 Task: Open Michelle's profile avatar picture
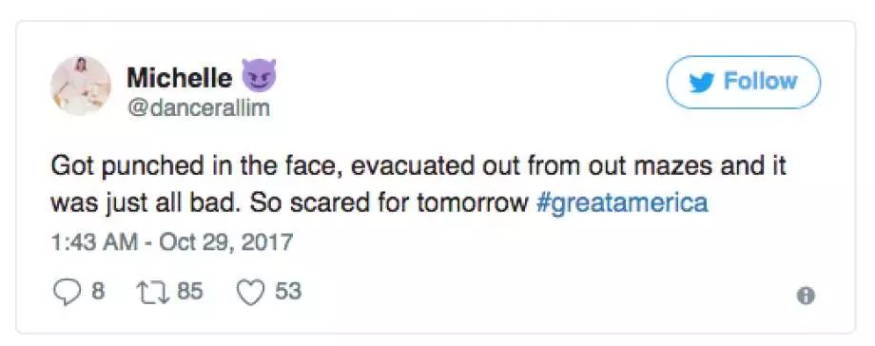pyautogui.click(x=80, y=86)
